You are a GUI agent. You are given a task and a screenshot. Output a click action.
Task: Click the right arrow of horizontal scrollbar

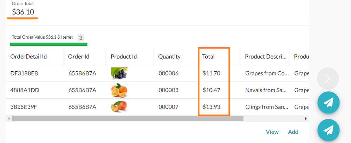click(306, 119)
